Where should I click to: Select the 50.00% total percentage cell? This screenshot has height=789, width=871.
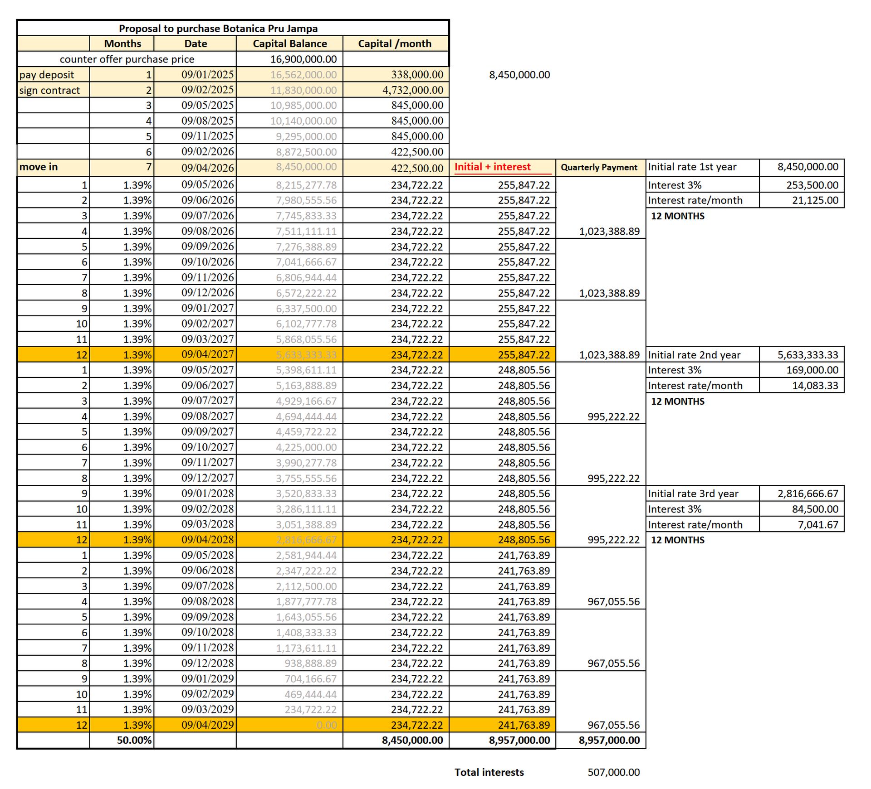[134, 740]
